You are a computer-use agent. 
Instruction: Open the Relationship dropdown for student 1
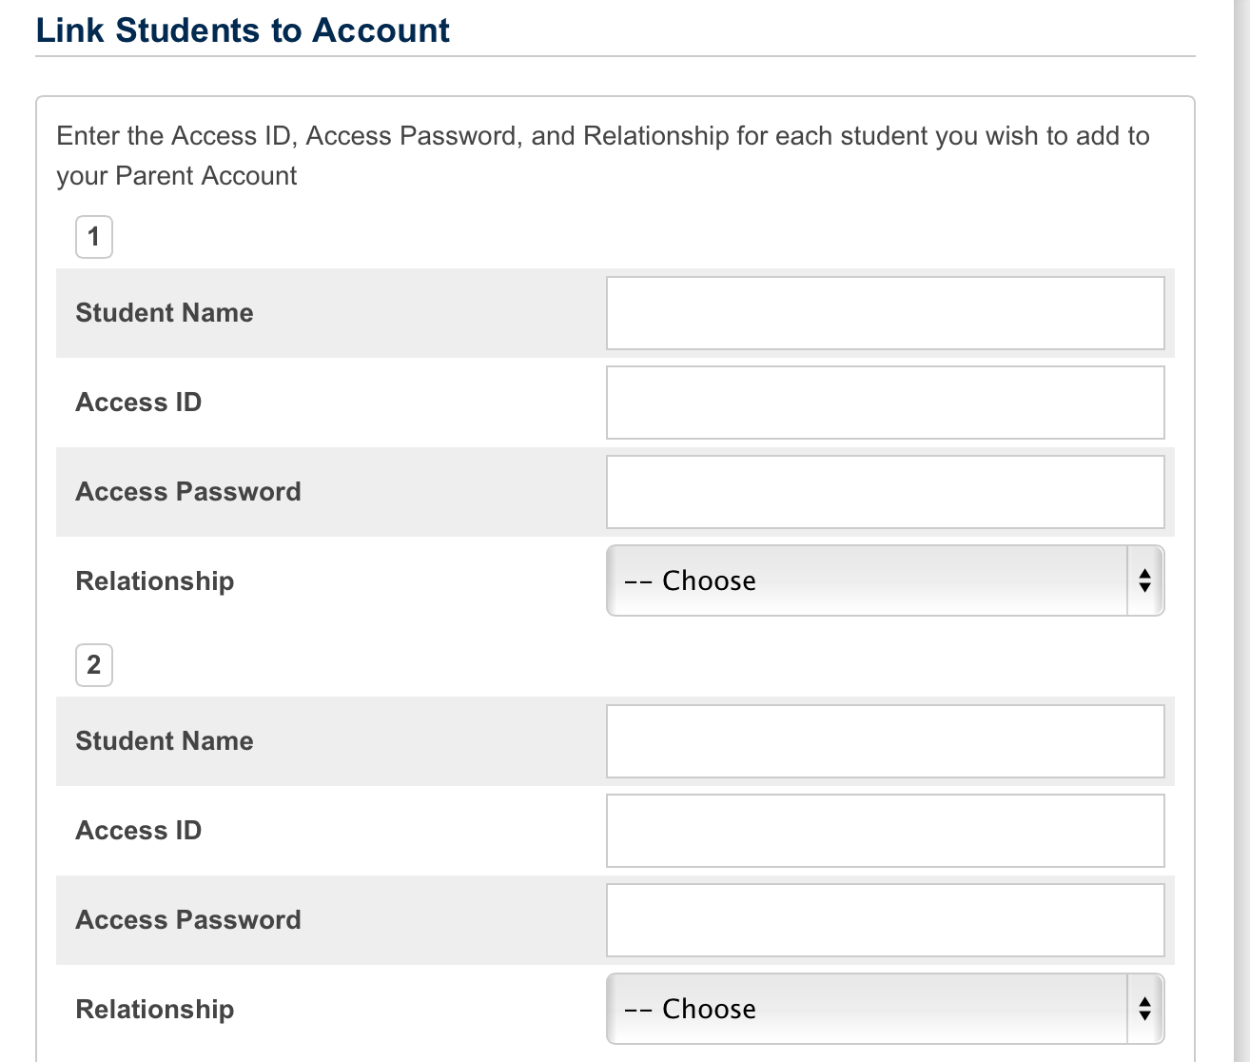click(x=885, y=580)
